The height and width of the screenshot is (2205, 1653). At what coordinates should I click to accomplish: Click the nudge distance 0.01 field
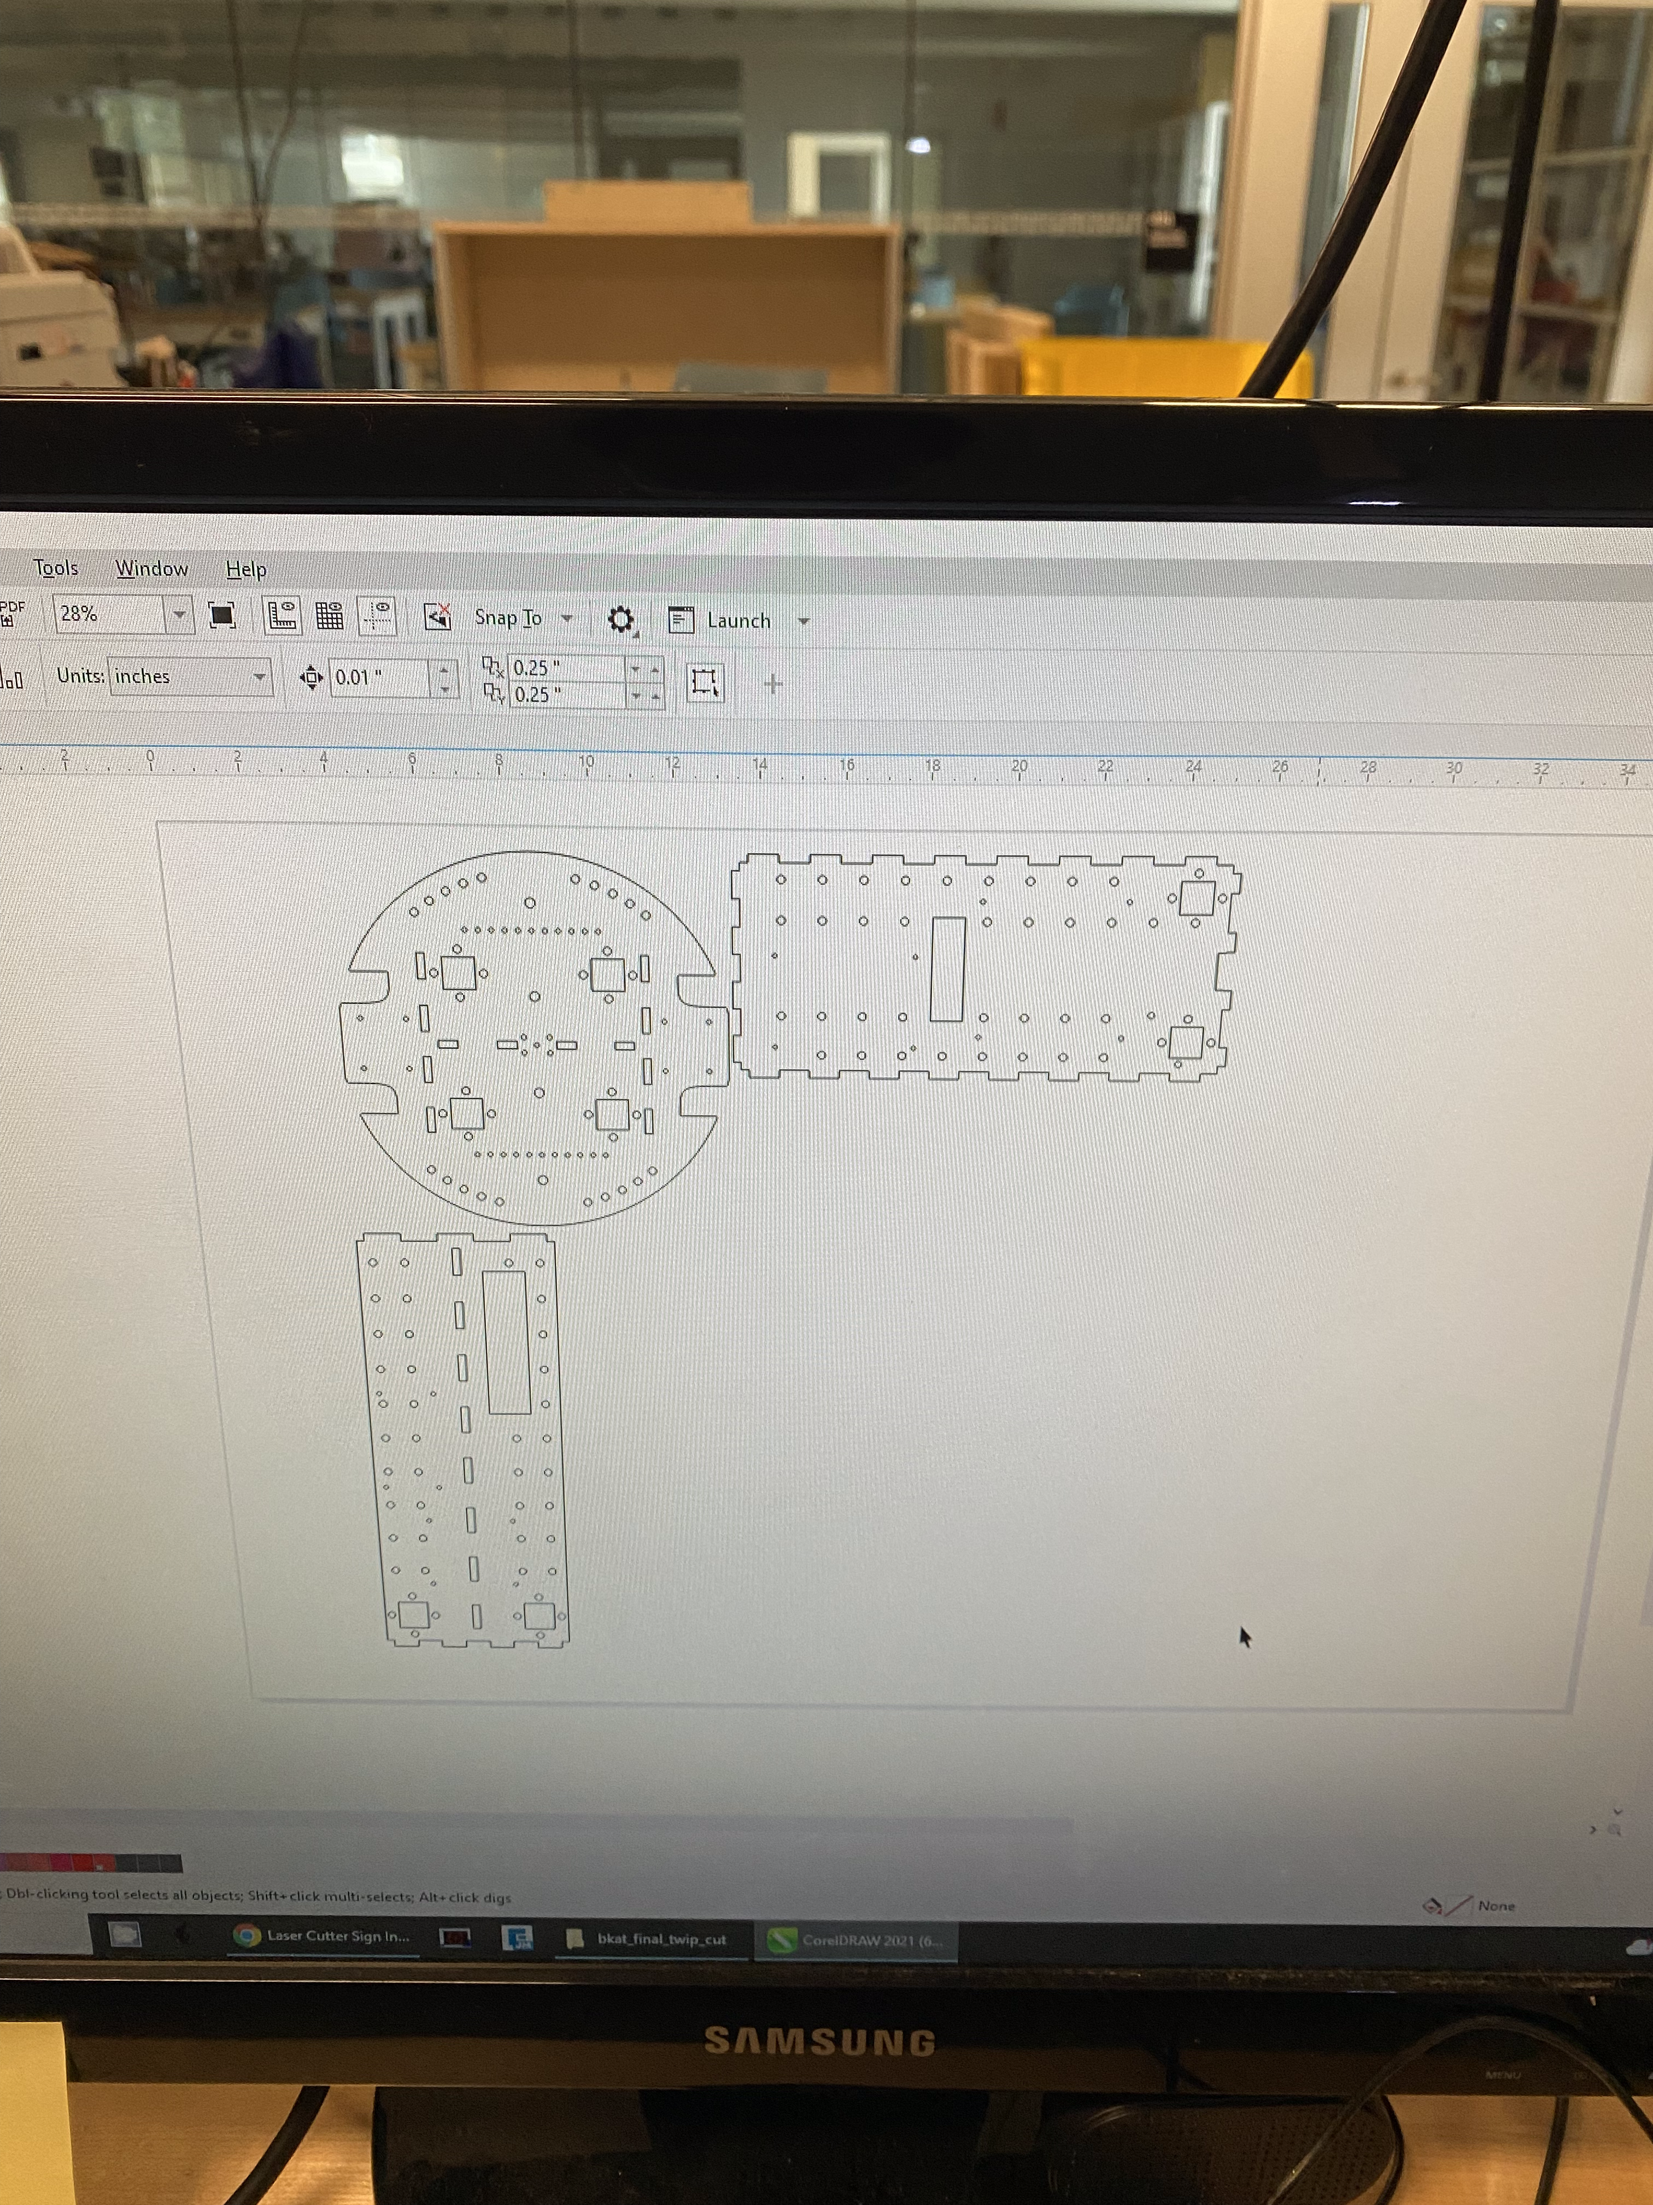[379, 678]
